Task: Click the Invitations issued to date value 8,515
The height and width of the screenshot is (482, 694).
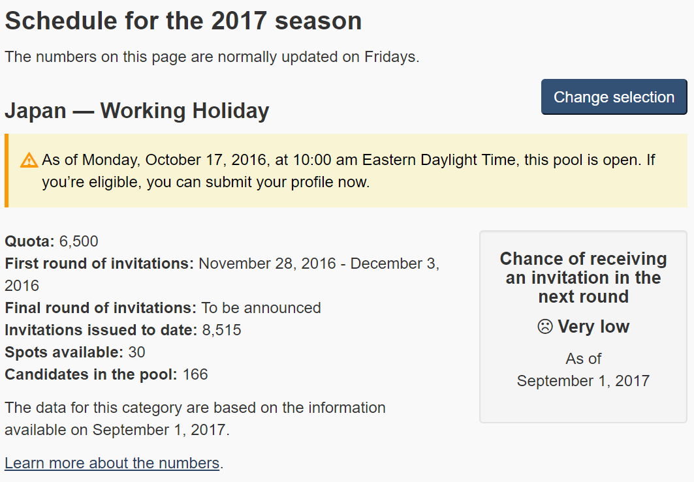Action: click(x=221, y=330)
